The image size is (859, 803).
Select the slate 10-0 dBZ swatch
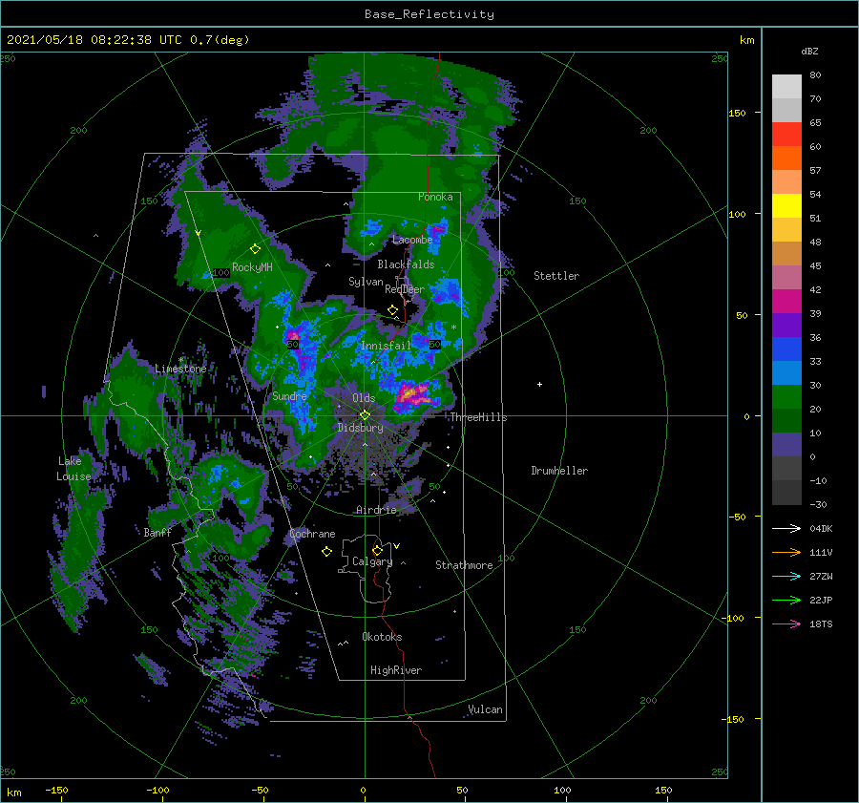pyautogui.click(x=786, y=444)
